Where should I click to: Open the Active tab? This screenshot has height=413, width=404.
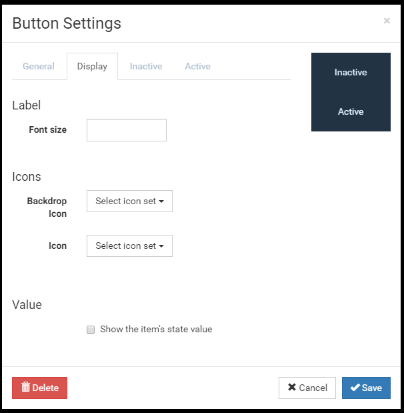tap(197, 67)
